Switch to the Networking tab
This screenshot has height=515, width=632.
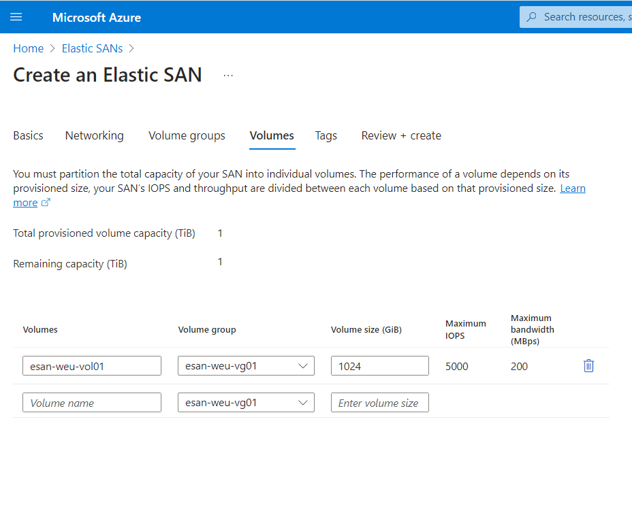pyautogui.click(x=94, y=135)
